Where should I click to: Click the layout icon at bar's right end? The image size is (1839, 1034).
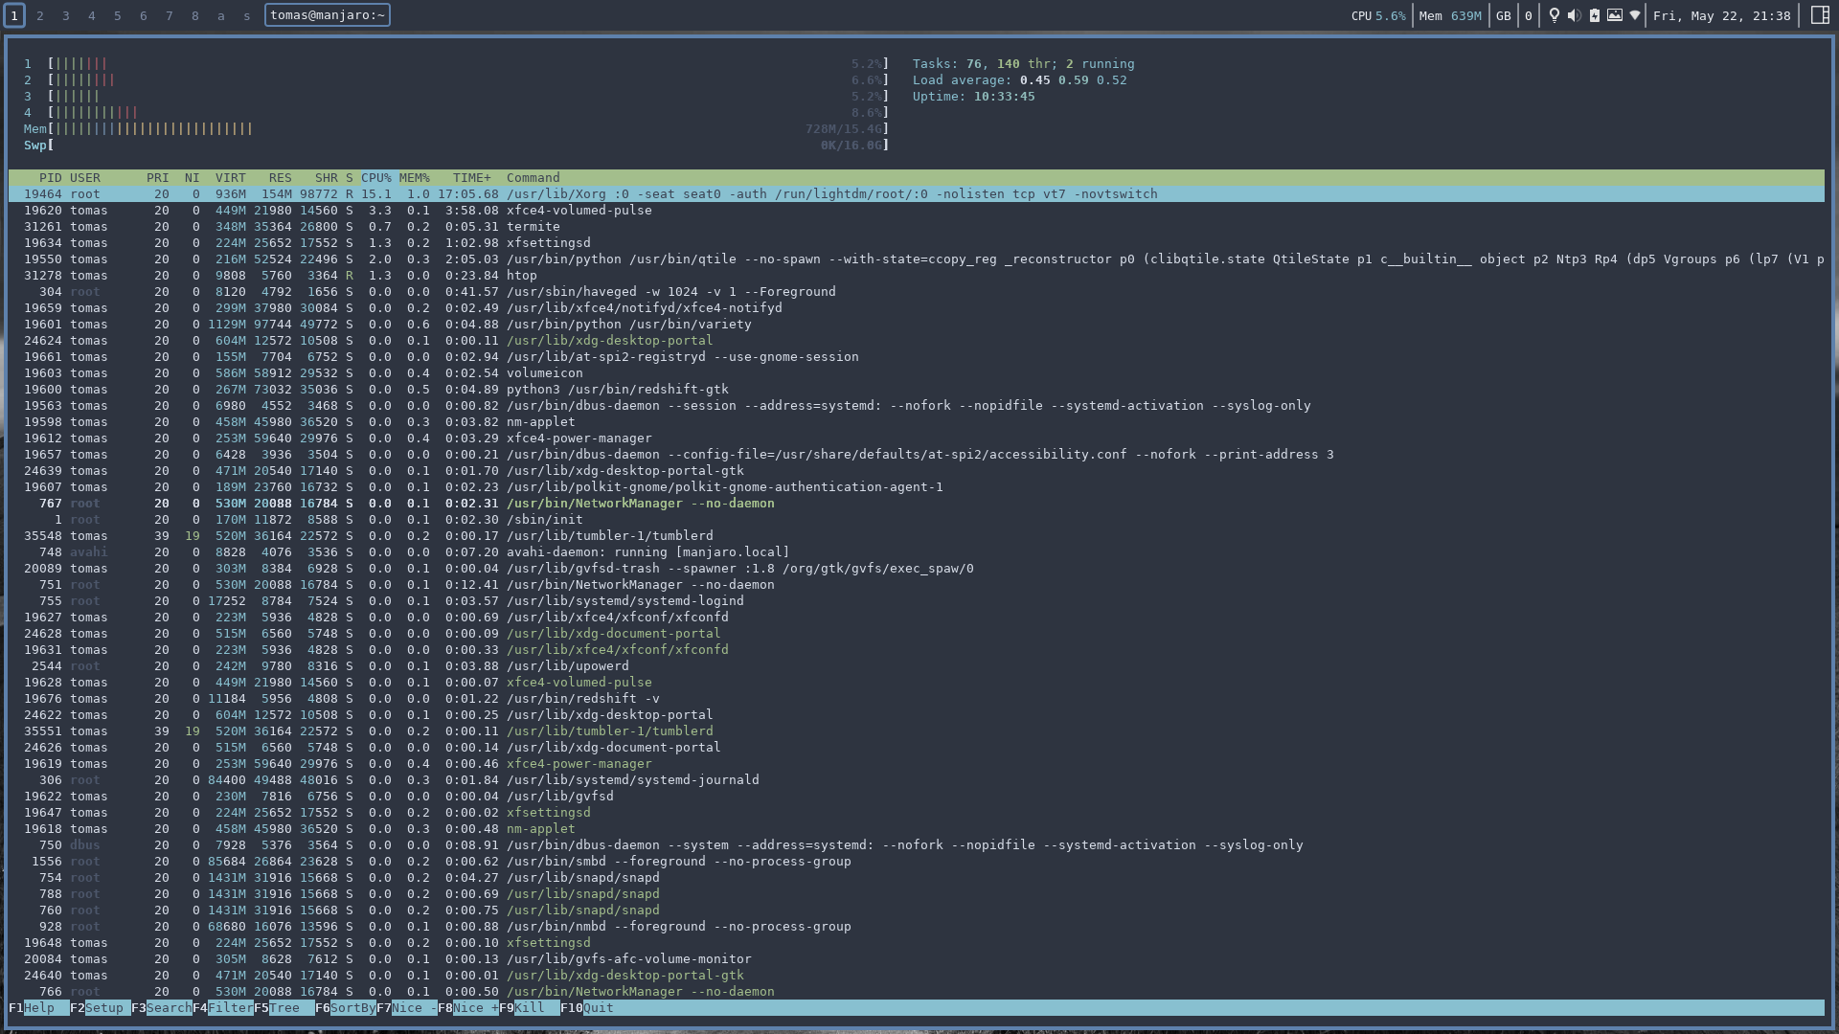(x=1820, y=15)
